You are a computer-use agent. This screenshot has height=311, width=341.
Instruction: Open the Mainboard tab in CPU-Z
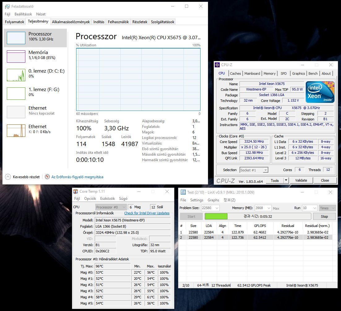click(252, 74)
